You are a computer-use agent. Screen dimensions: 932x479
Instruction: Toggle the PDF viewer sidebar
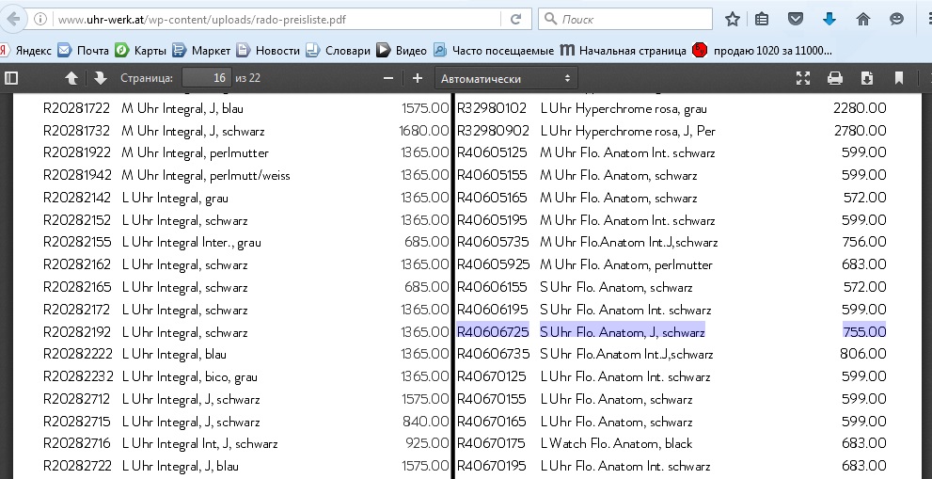pos(11,78)
